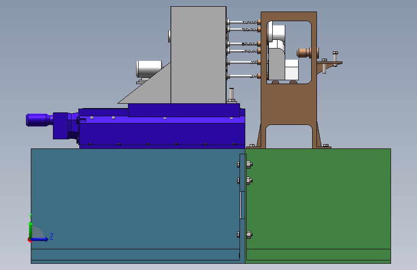The image size is (417, 270).
Task: Select the green right base cabinet
Action: [318, 206]
